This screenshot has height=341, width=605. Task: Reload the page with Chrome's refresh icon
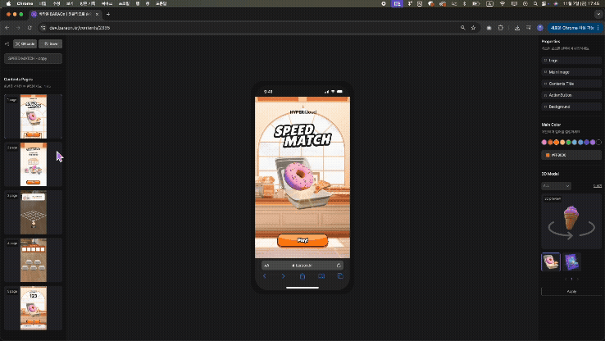[30, 28]
